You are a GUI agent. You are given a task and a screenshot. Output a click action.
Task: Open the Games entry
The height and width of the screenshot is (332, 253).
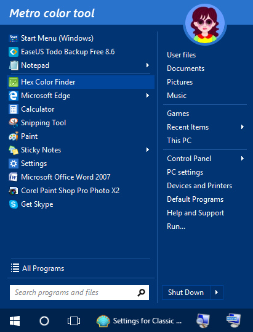(x=178, y=114)
